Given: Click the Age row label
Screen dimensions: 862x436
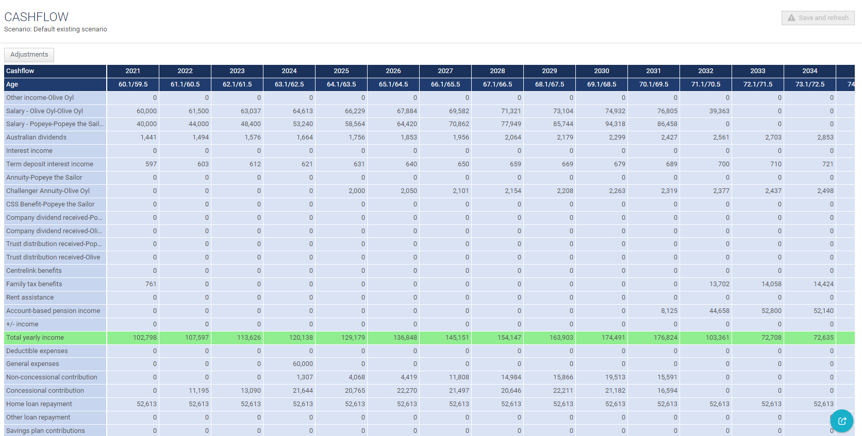Looking at the screenshot, I should (x=55, y=84).
